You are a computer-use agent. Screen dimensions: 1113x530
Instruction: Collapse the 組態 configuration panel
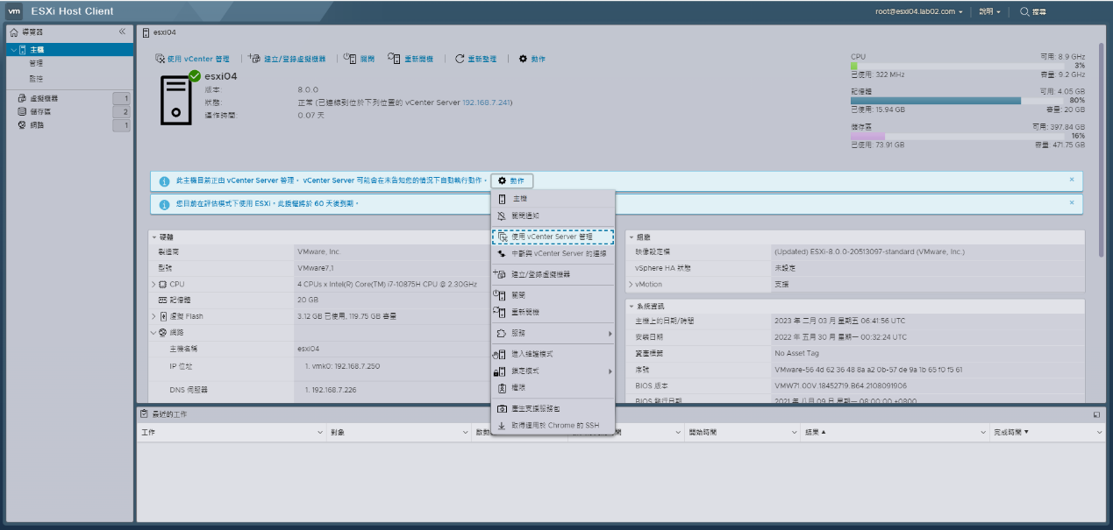tap(631, 237)
